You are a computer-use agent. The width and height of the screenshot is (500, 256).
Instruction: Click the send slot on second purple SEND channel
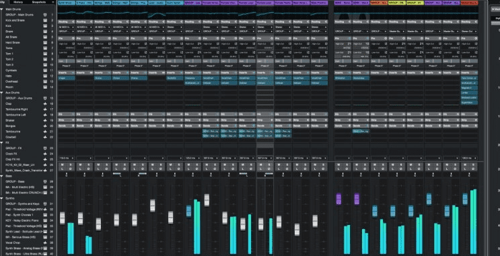click(361, 131)
